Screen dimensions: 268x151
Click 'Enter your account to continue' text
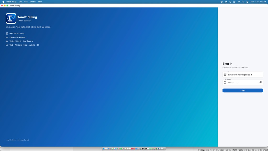click(235, 67)
